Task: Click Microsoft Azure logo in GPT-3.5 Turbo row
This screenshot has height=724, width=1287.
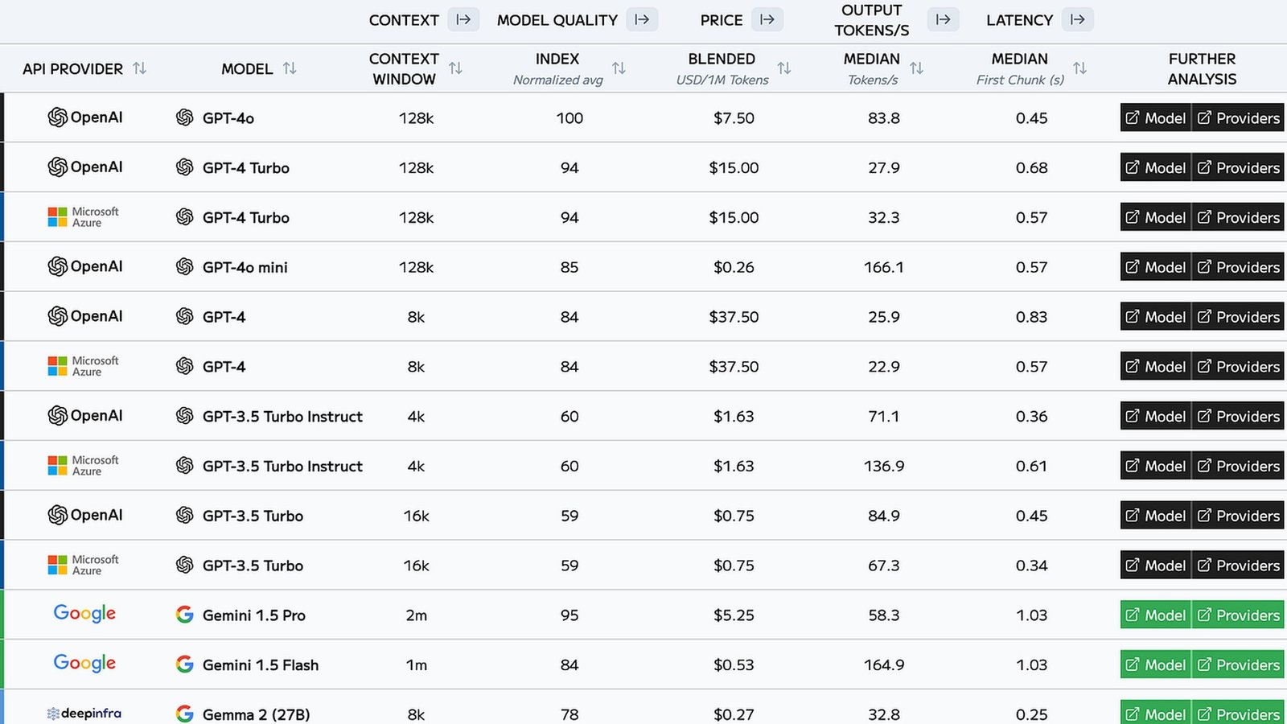Action: [84, 565]
